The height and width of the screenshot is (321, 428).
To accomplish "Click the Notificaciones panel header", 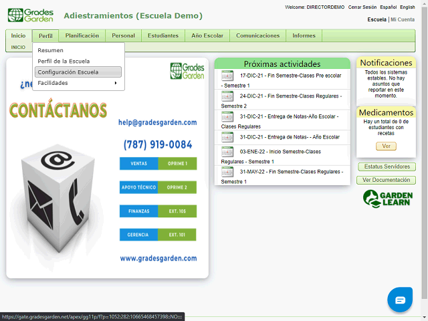I will tap(386, 63).
